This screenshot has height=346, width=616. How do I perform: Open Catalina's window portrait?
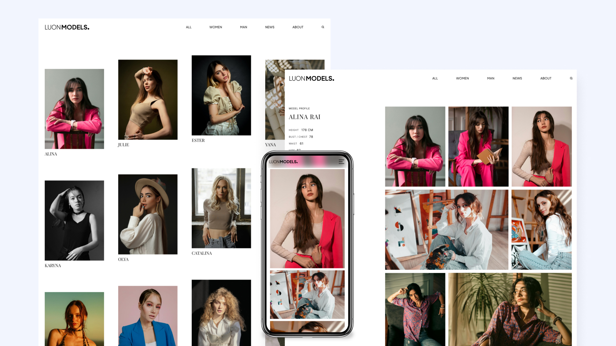(221, 208)
